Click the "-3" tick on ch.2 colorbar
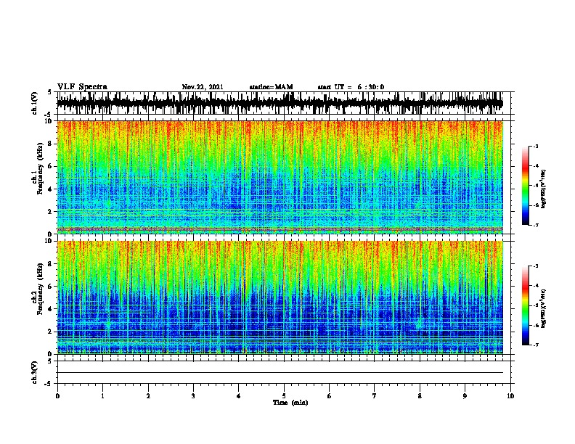This screenshot has width=575, height=444. (535, 266)
